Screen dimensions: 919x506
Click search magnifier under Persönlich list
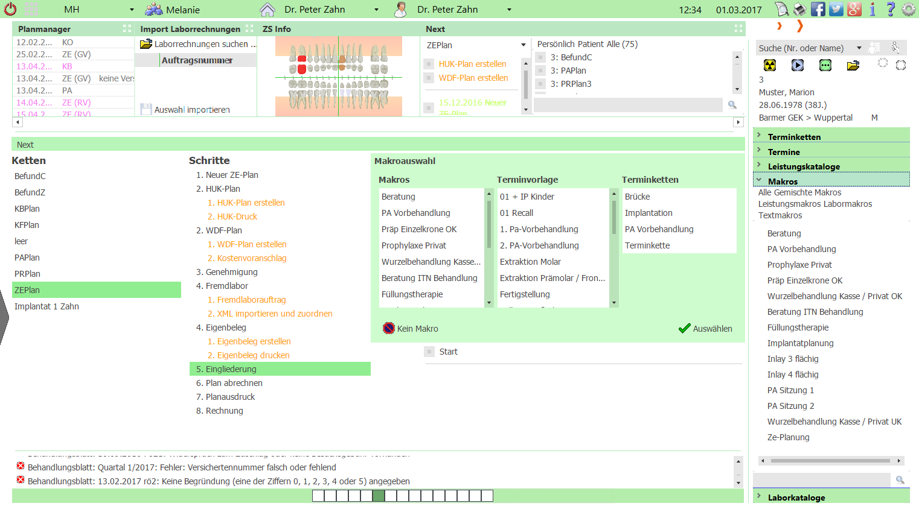pyautogui.click(x=732, y=105)
